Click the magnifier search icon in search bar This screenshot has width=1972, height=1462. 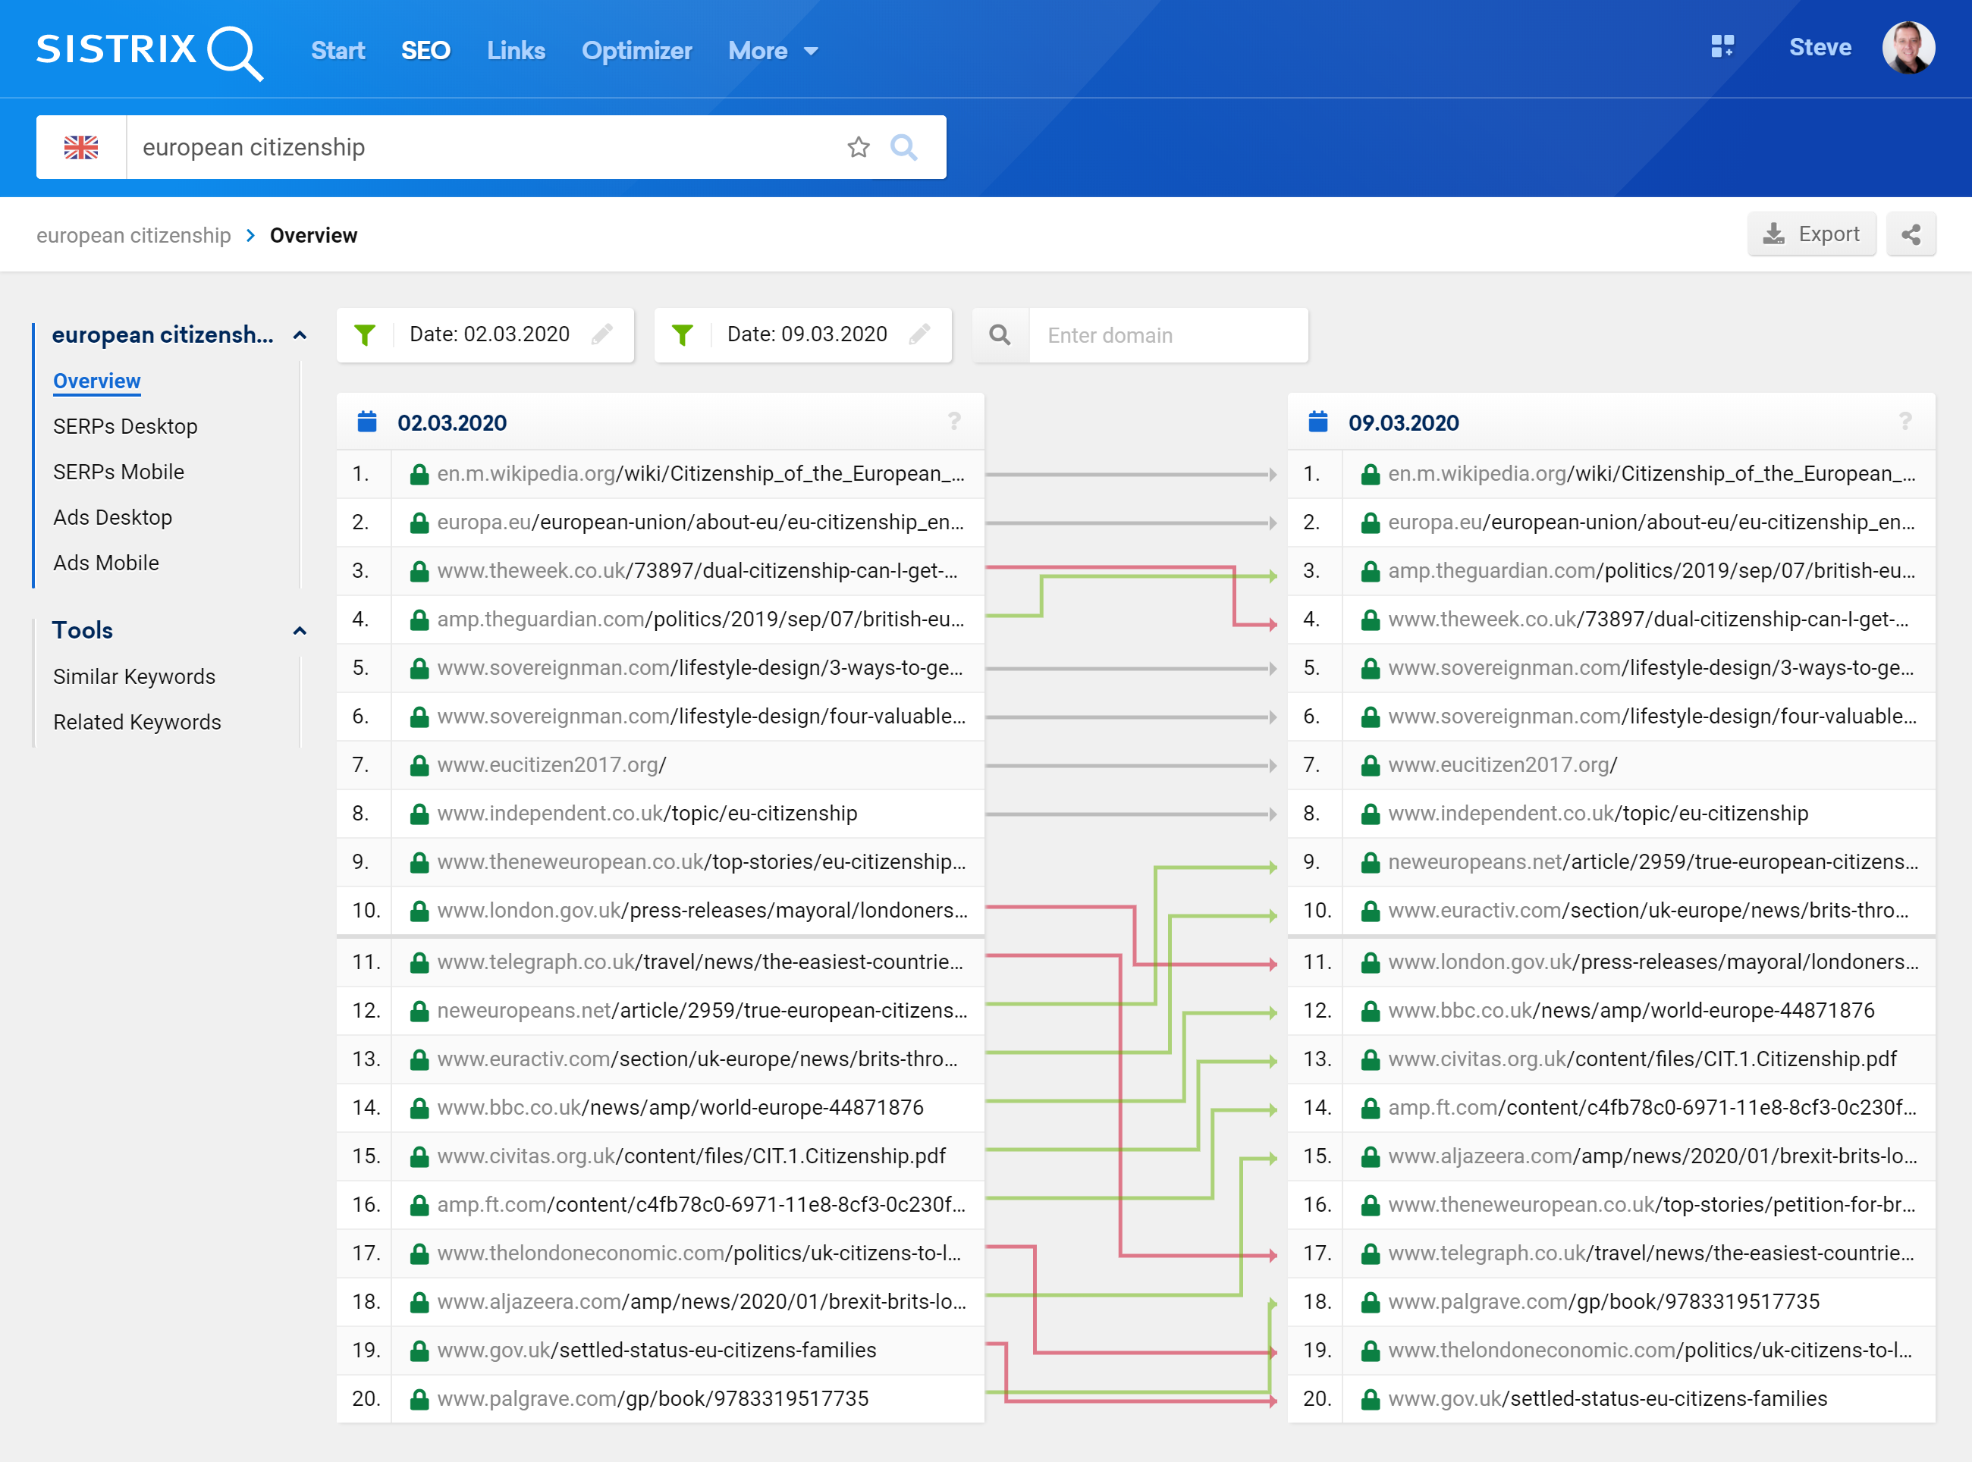point(903,147)
